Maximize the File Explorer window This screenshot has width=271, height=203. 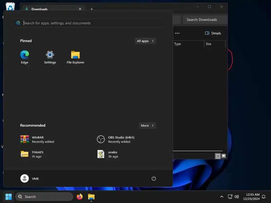(209, 7)
